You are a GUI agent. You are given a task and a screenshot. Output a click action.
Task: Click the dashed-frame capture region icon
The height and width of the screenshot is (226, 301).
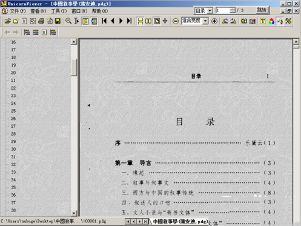tap(33, 21)
